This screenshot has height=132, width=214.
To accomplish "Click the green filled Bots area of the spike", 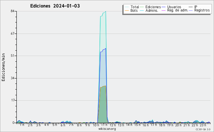I will 103,105.
